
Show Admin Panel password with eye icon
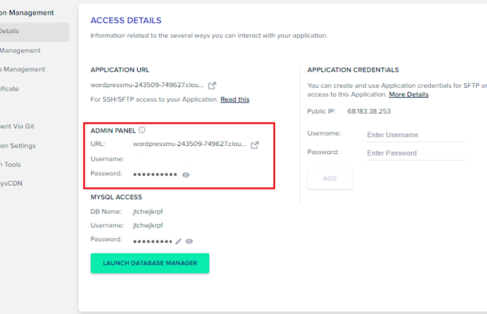[186, 175]
